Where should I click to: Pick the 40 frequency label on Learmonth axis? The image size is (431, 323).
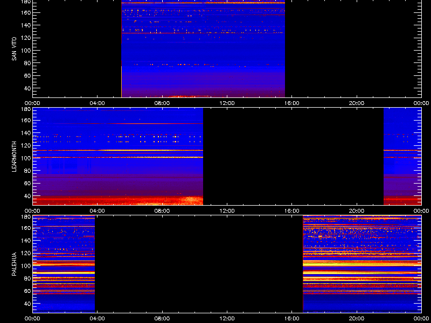click(x=27, y=196)
